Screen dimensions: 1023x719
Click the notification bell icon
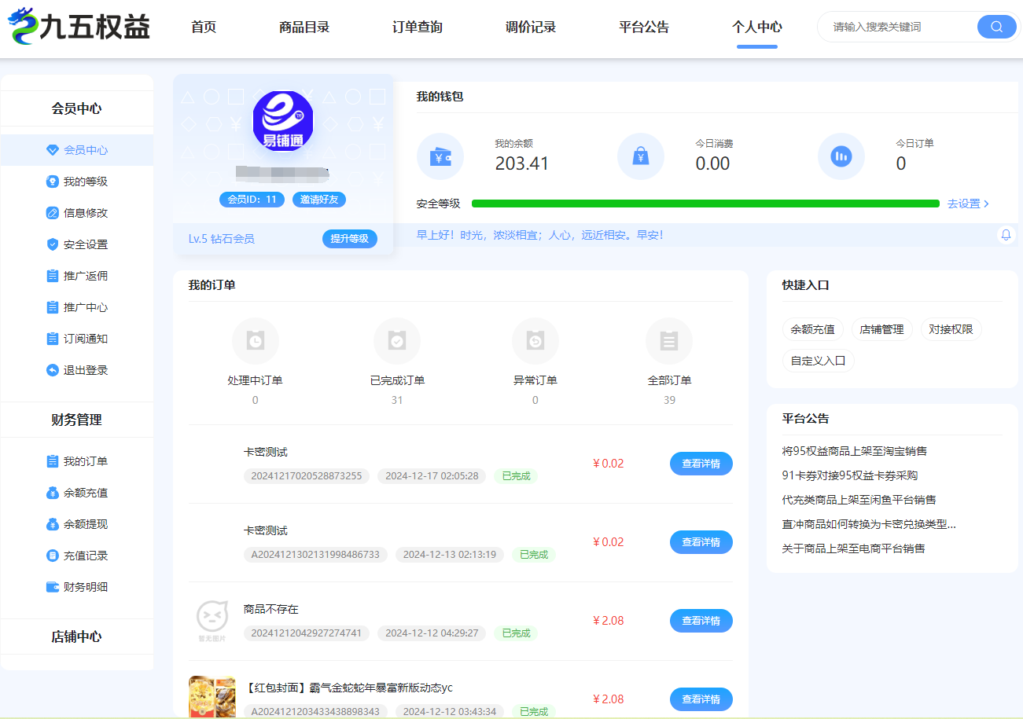pyautogui.click(x=1006, y=235)
